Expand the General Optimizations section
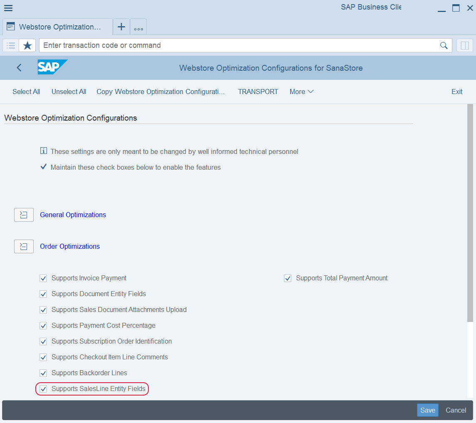 pyautogui.click(x=24, y=215)
